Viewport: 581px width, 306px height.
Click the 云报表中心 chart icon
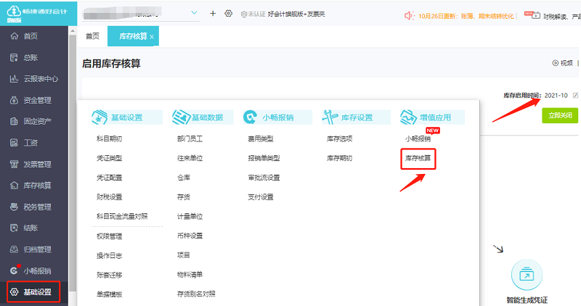(x=14, y=79)
